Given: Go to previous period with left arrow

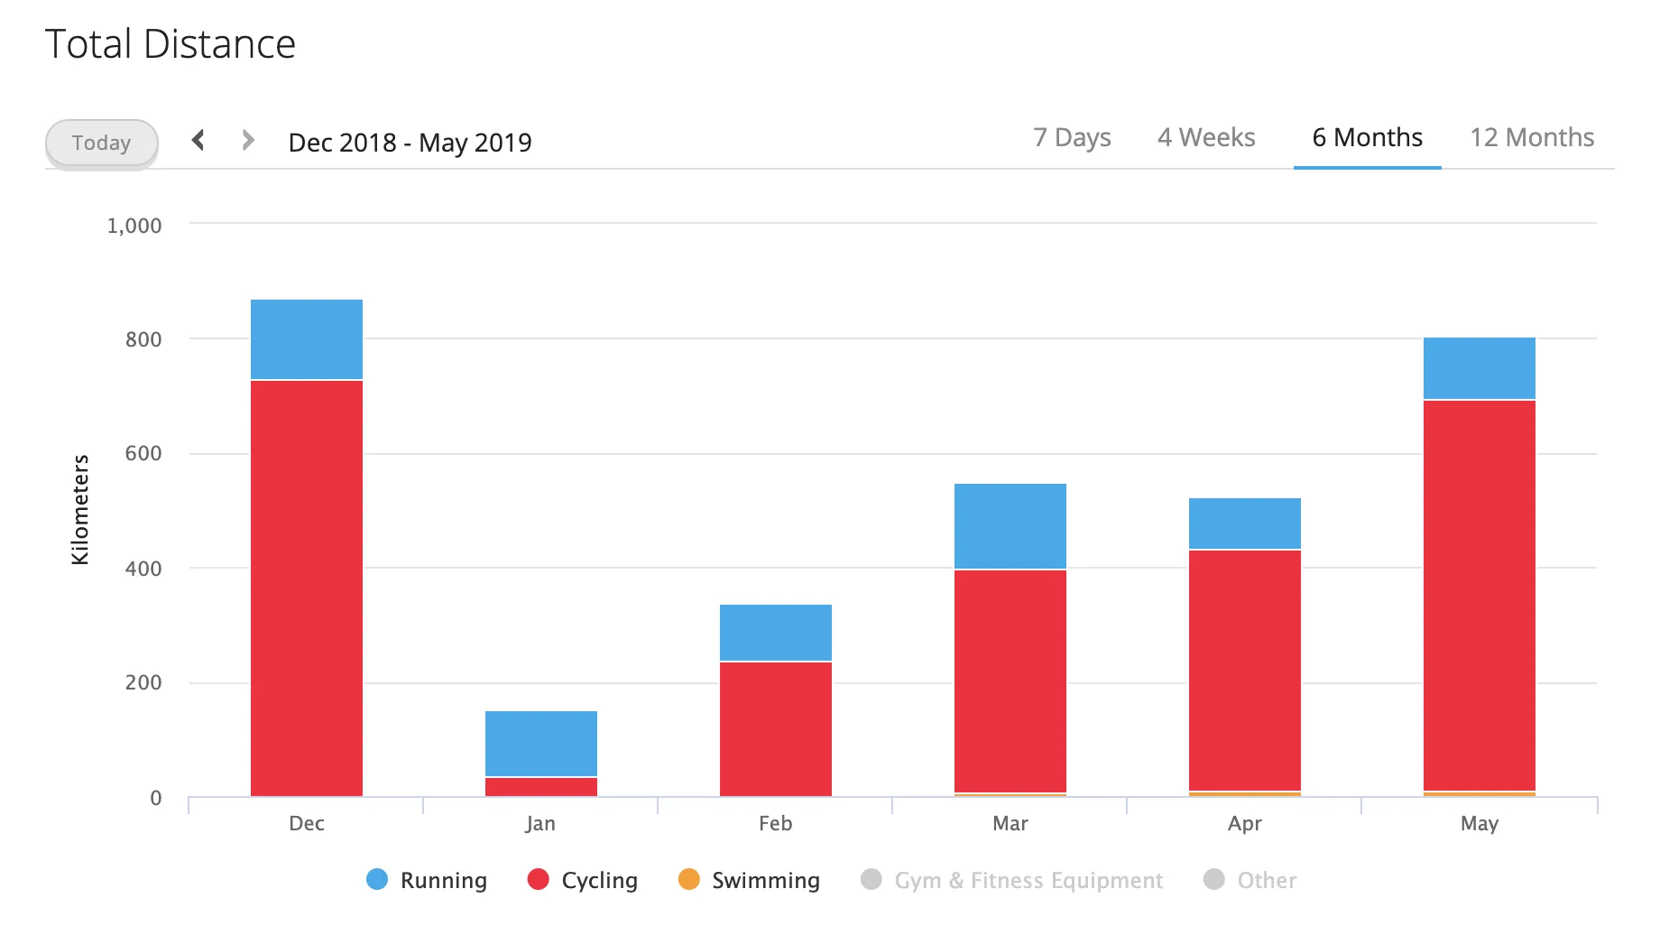Looking at the screenshot, I should 198,140.
